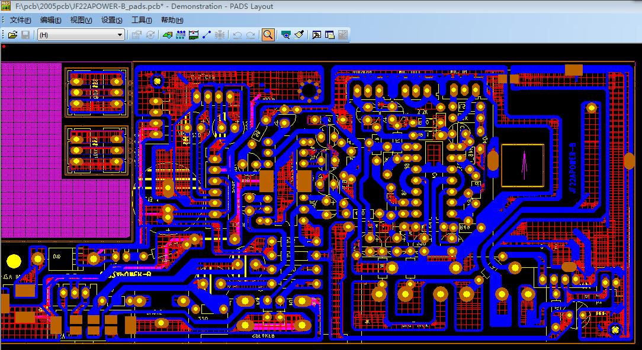Open the Dimensioning toolbar icon

(x=206, y=34)
